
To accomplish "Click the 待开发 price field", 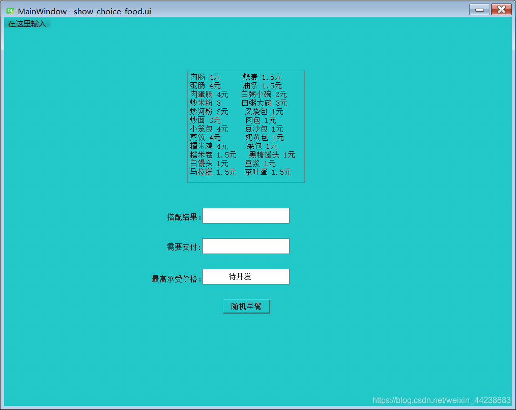I will tap(246, 276).
